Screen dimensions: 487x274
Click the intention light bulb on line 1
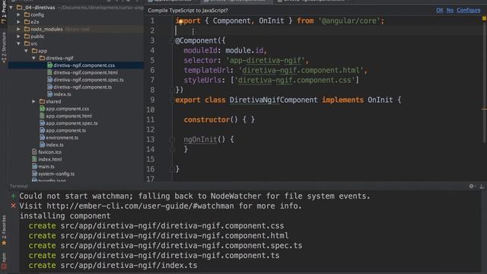pos(180,21)
